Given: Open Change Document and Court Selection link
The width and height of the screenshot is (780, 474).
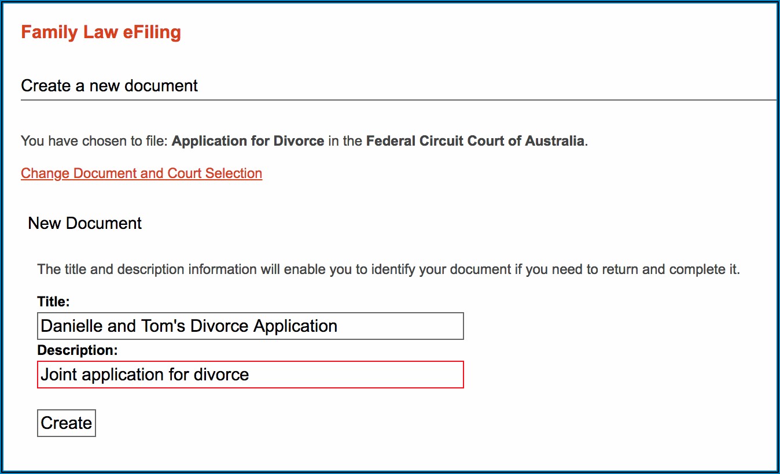Looking at the screenshot, I should [141, 173].
